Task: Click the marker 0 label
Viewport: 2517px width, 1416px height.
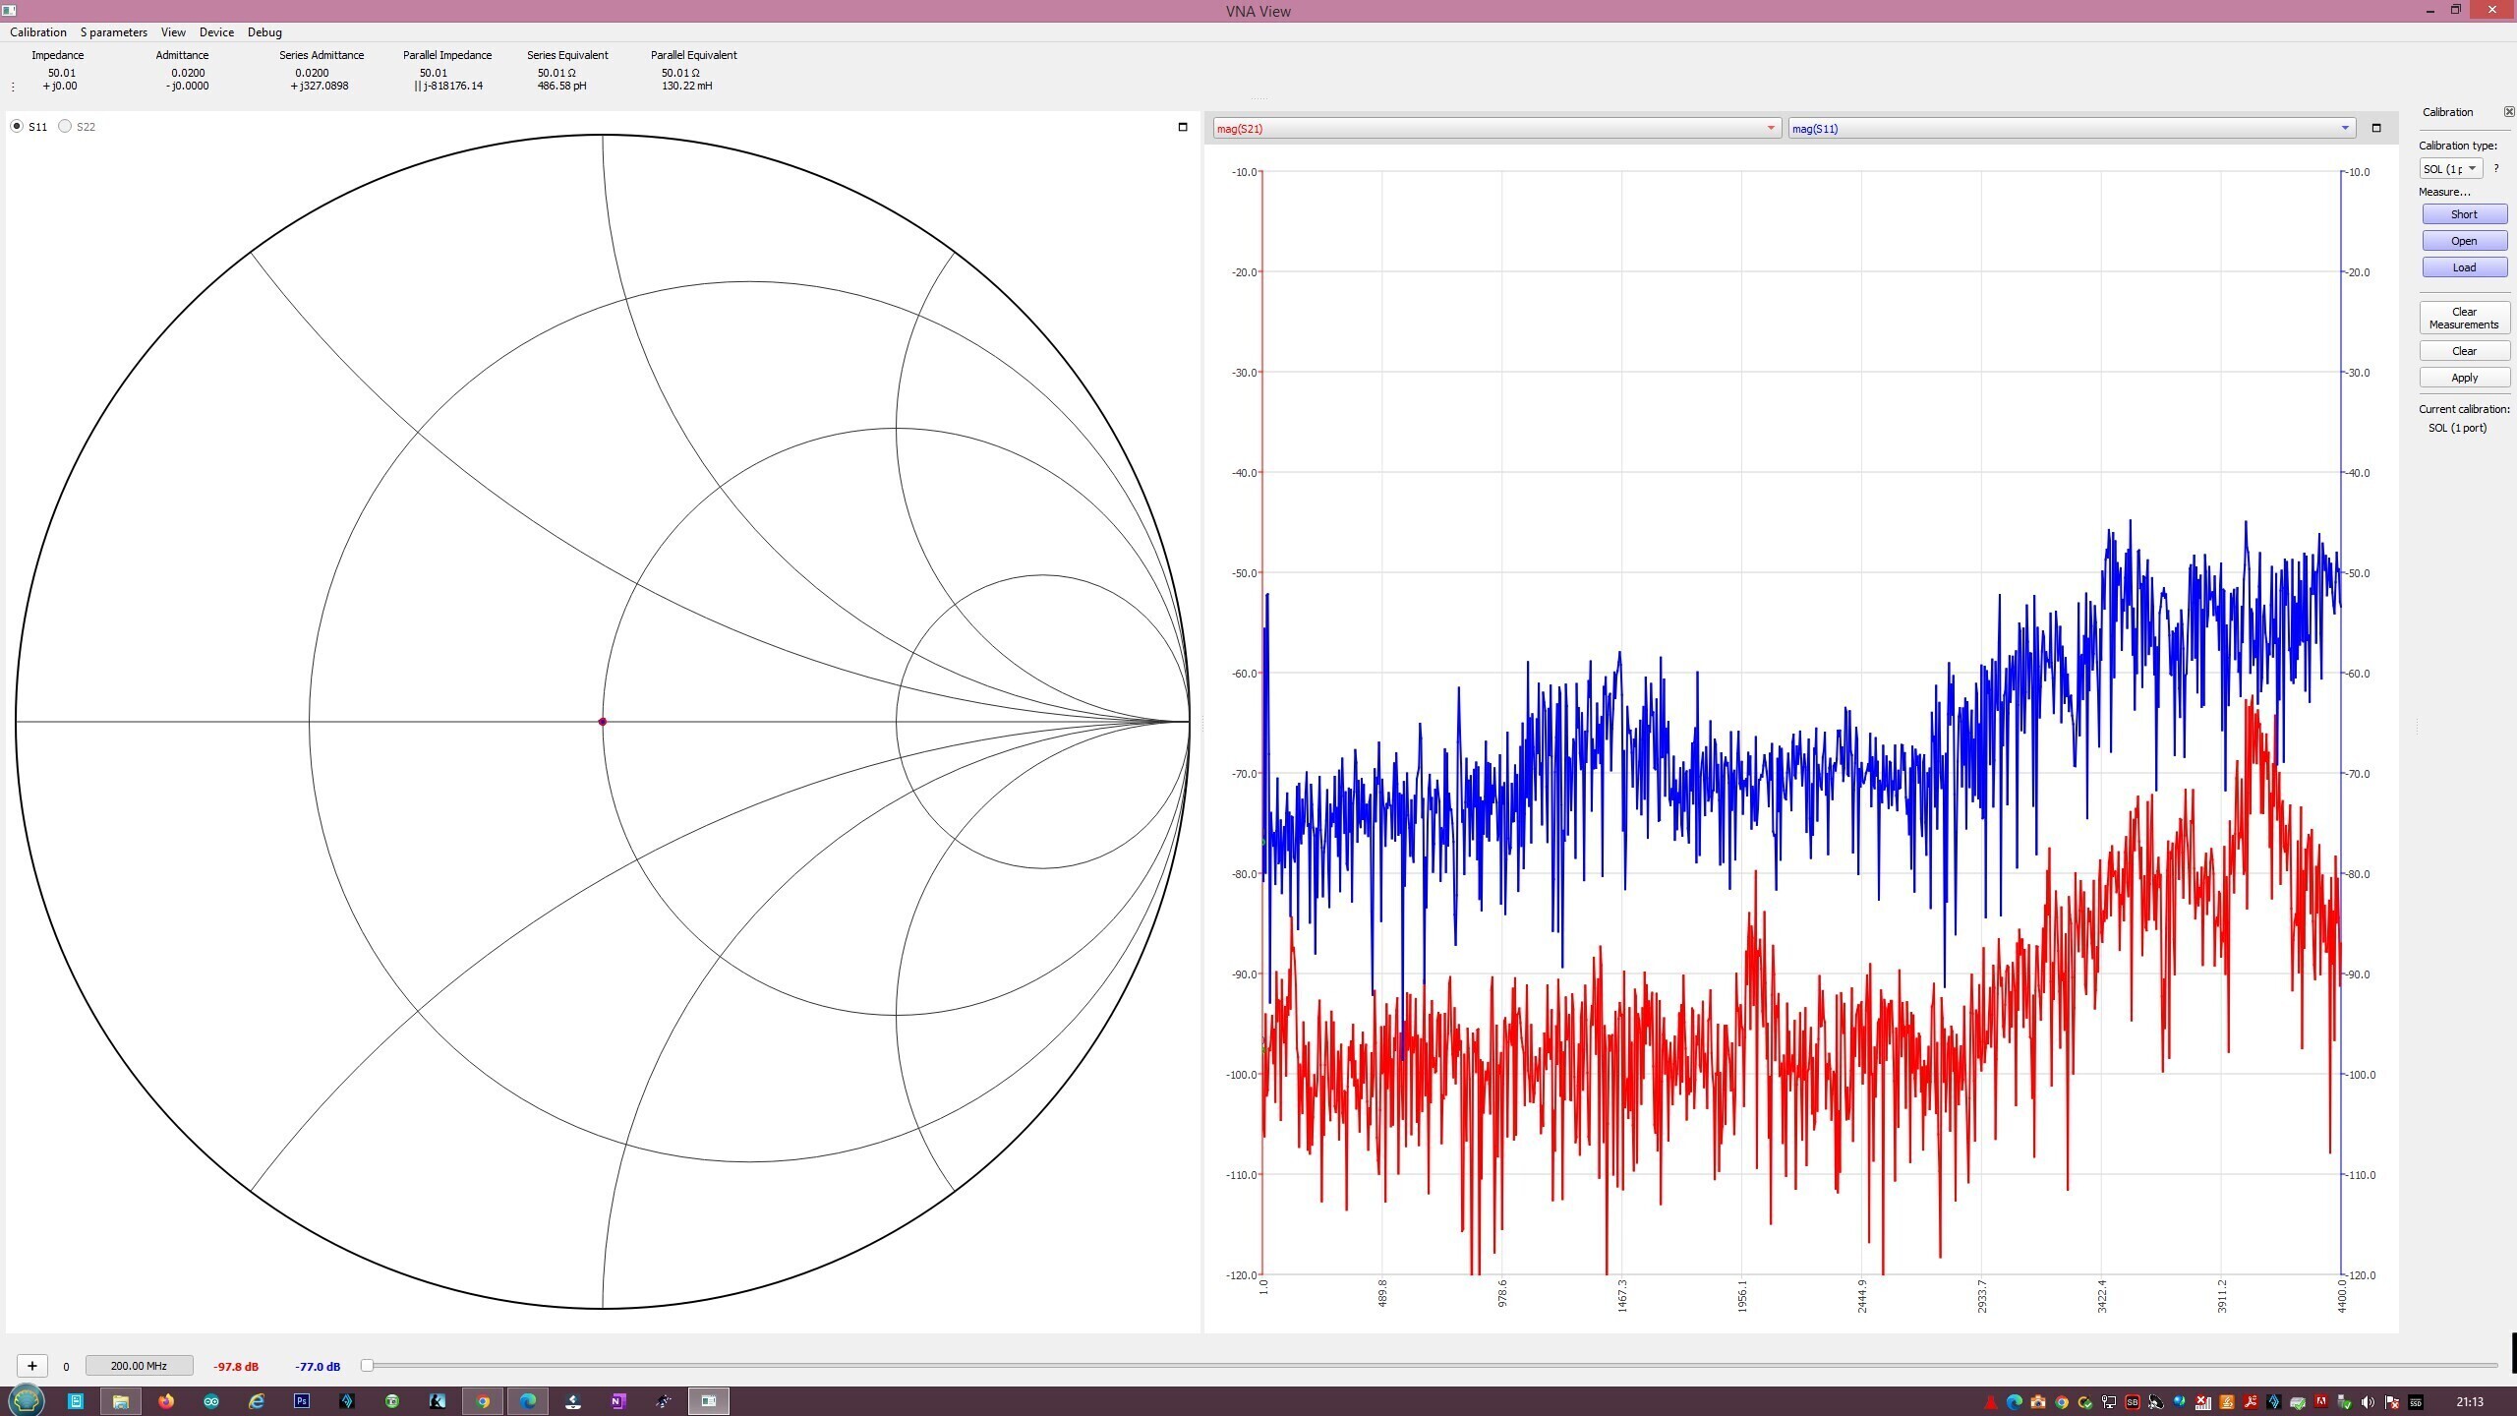Action: point(66,1367)
